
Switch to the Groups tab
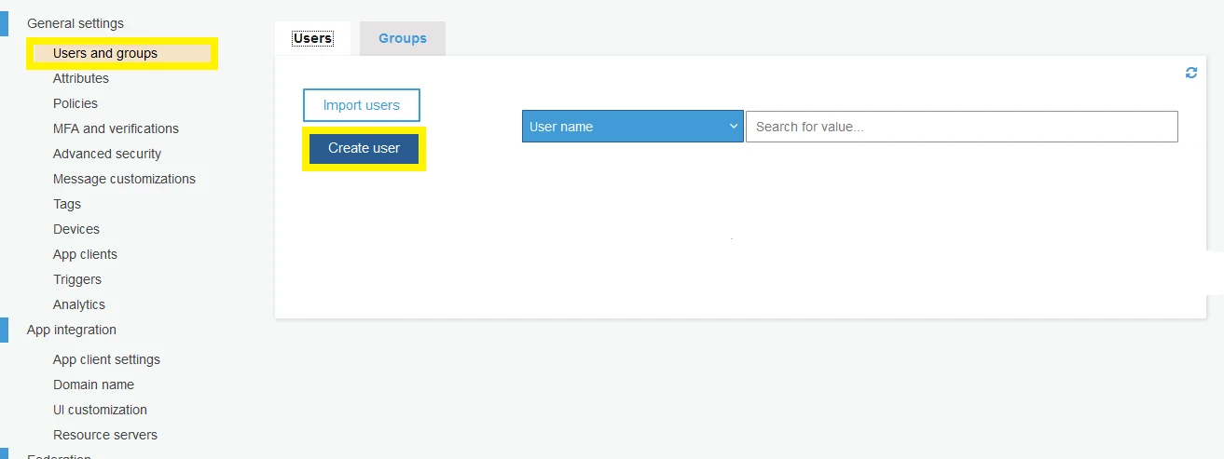(x=403, y=38)
